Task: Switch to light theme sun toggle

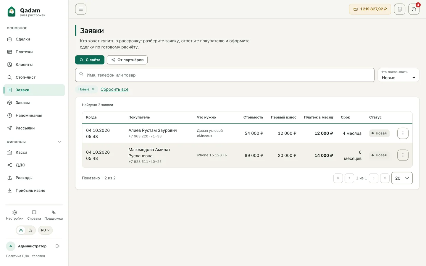Action: click(x=21, y=230)
